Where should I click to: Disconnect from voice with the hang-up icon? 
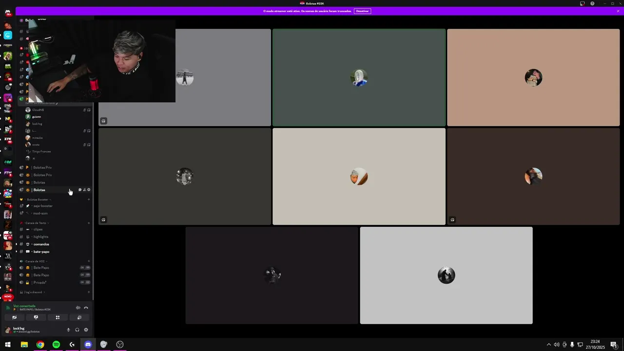point(86,308)
